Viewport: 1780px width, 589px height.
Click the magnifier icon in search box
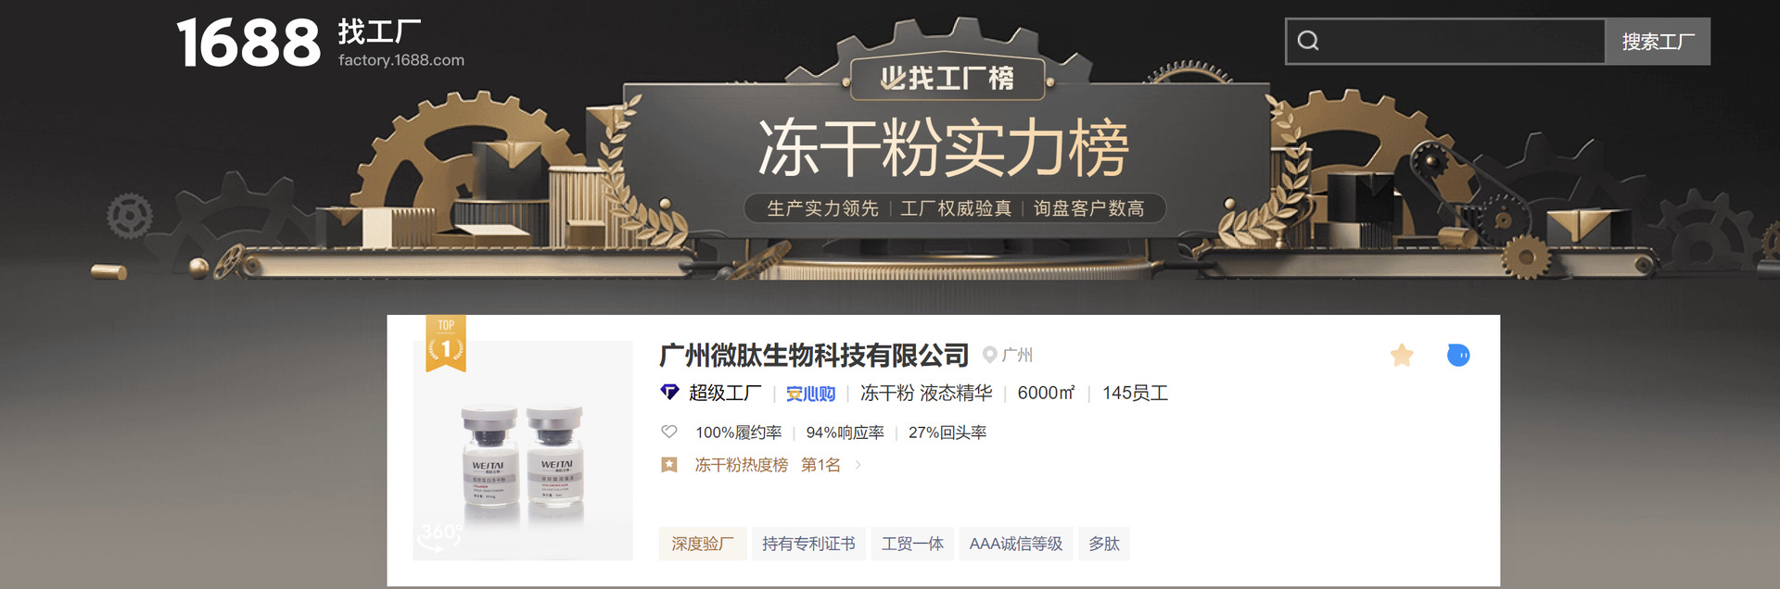1308,41
